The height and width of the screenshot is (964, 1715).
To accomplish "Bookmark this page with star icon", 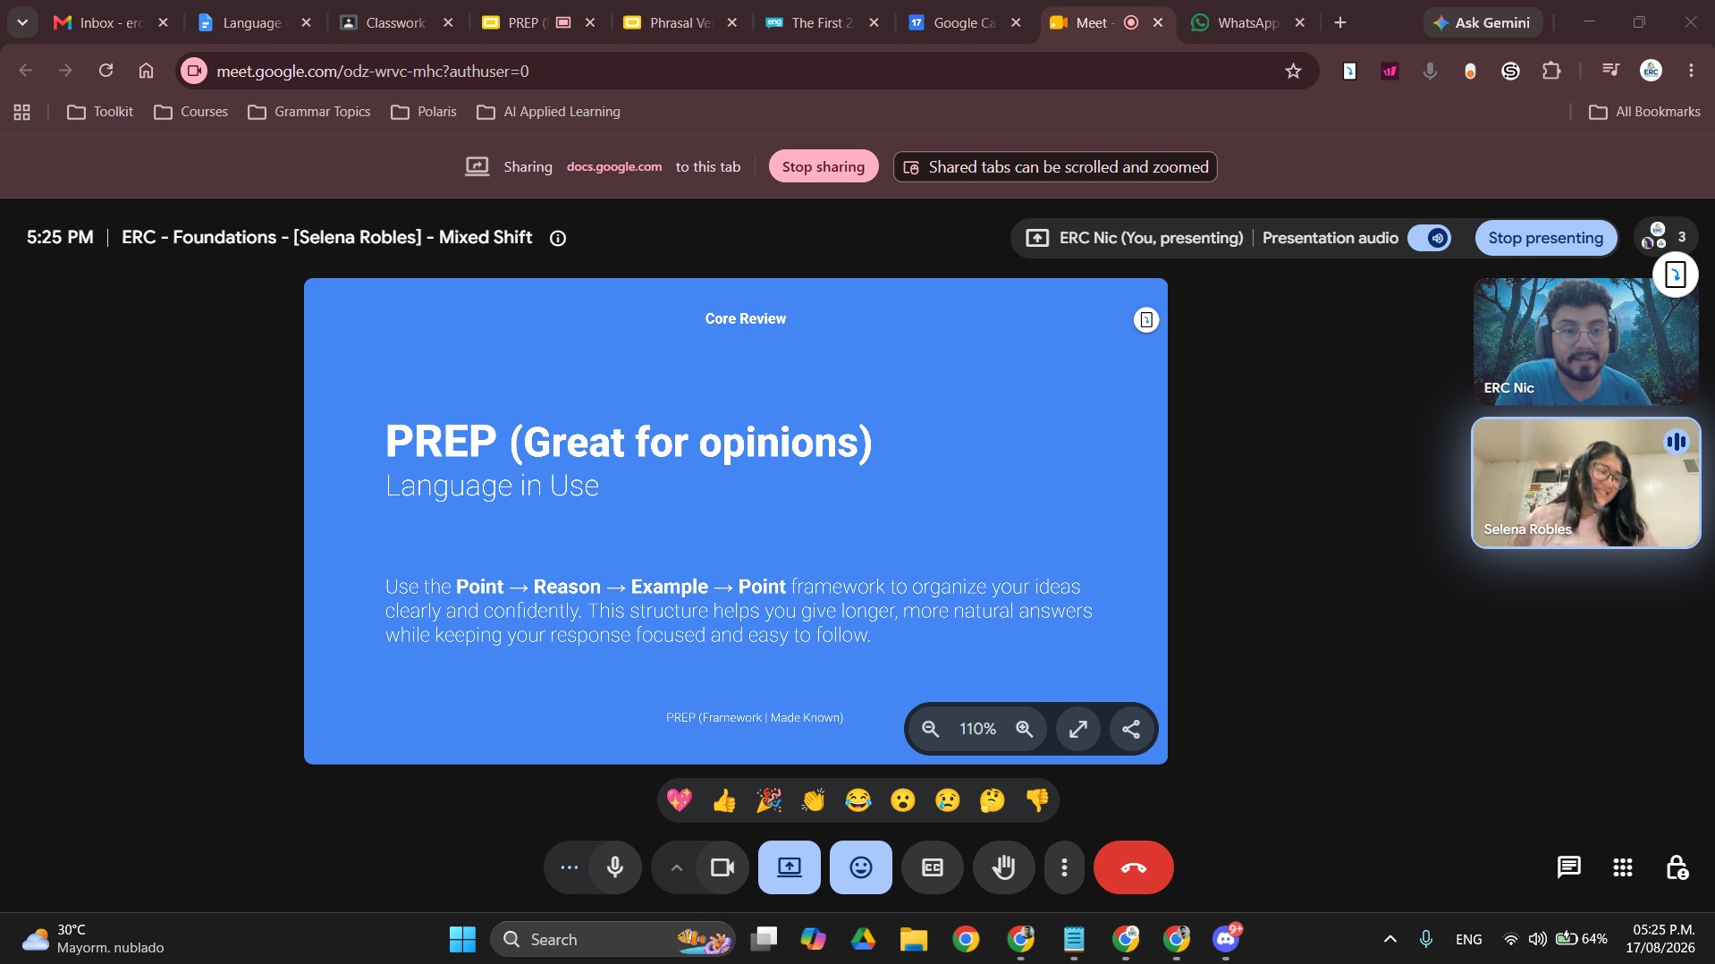I will pyautogui.click(x=1293, y=71).
